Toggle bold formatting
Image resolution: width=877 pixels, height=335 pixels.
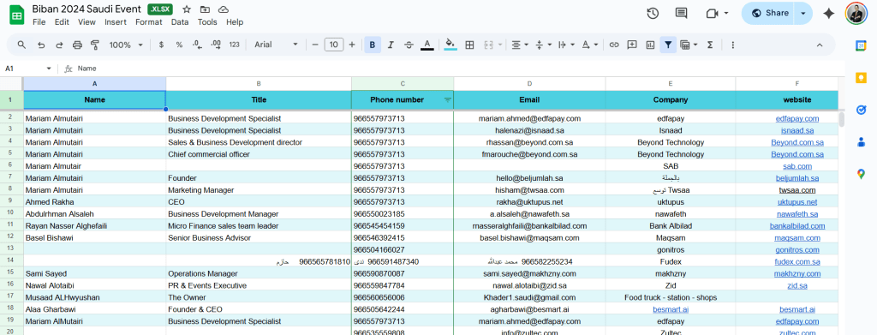373,45
